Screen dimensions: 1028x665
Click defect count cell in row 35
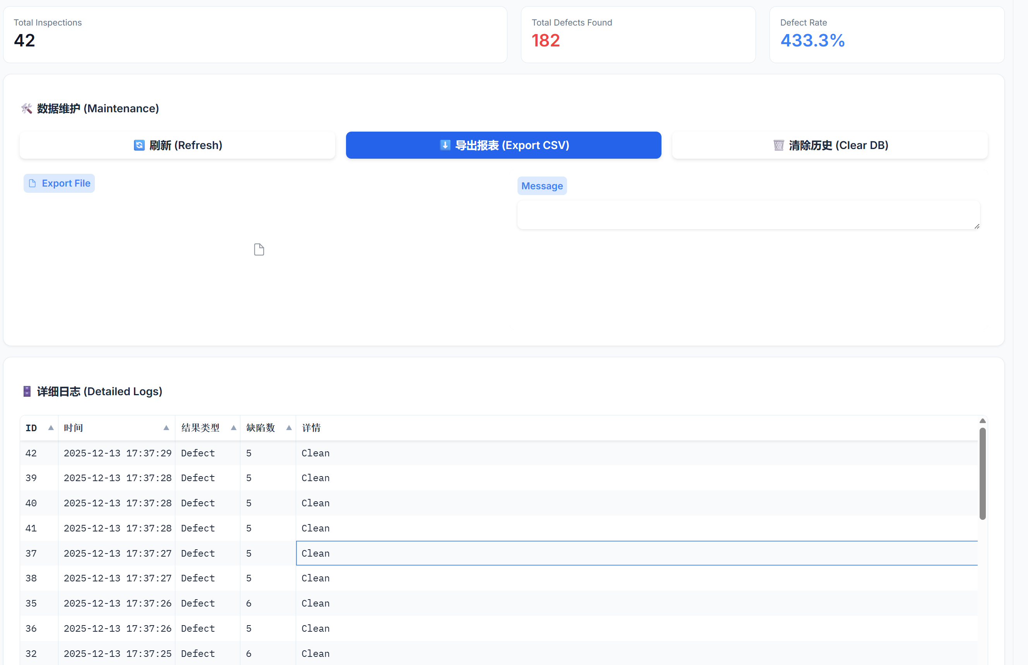249,603
